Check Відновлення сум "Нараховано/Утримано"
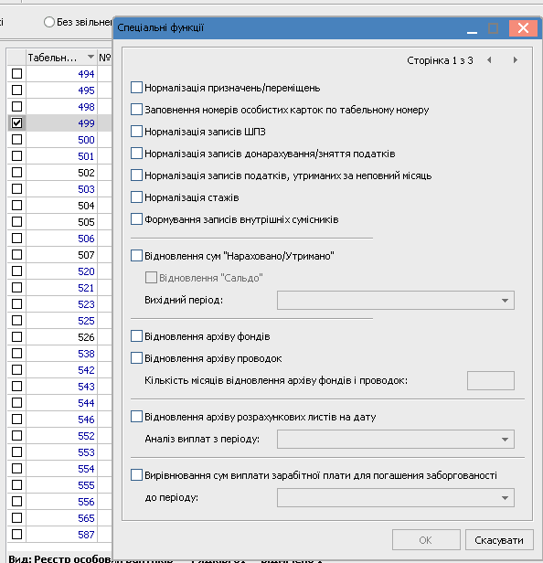The height and width of the screenshot is (563, 543). coord(136,255)
